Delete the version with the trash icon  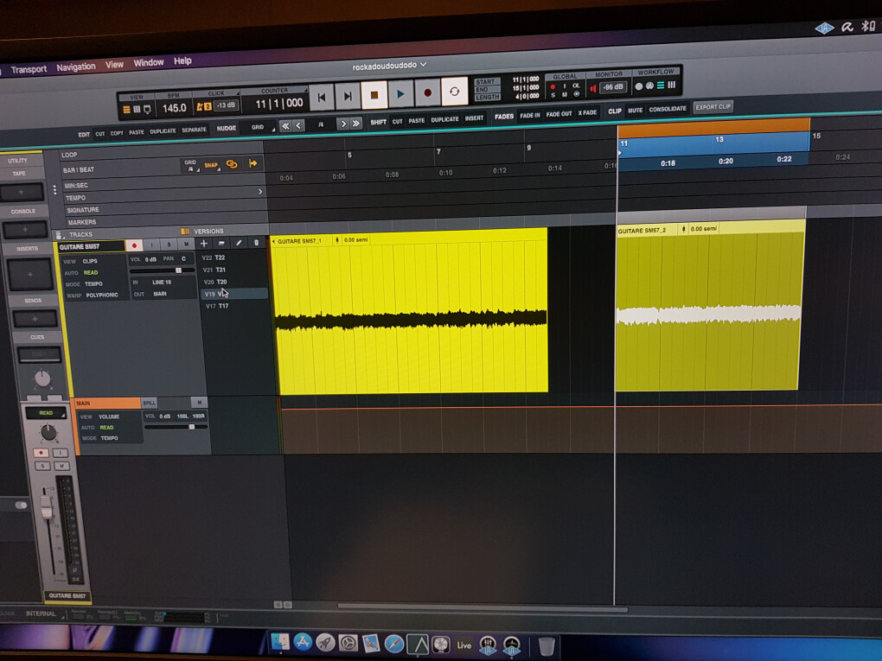coord(257,242)
